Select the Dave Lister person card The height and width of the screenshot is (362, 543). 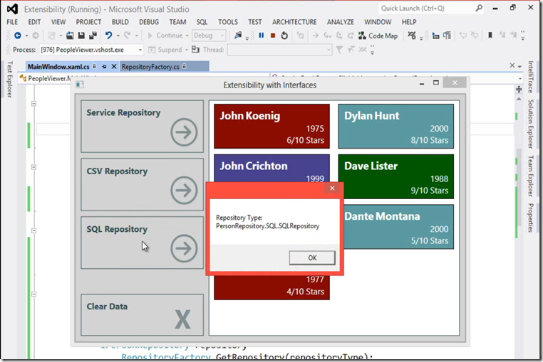coord(395,176)
